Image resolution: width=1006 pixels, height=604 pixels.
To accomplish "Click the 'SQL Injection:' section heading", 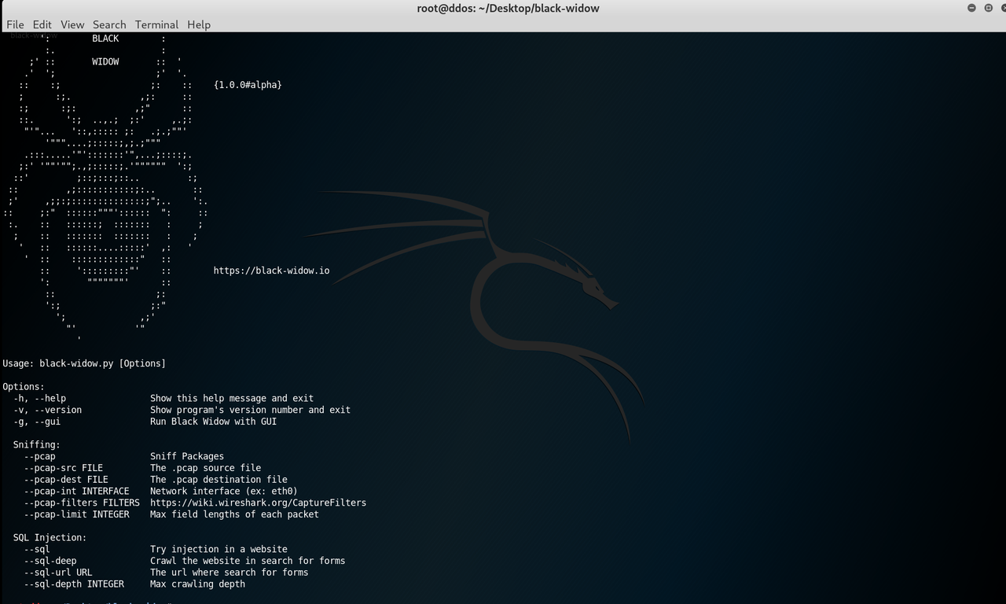I will (50, 537).
